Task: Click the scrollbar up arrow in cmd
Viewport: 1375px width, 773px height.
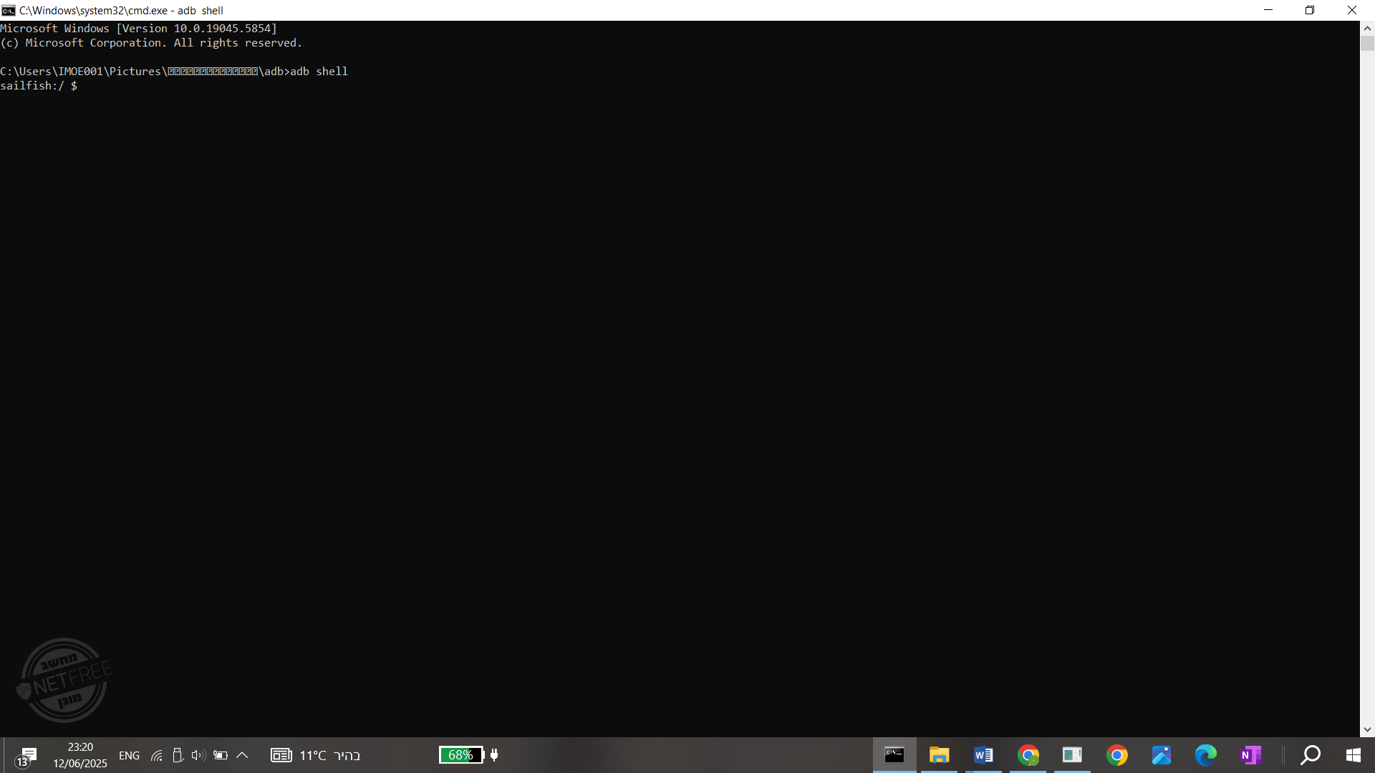Action: pyautogui.click(x=1367, y=28)
